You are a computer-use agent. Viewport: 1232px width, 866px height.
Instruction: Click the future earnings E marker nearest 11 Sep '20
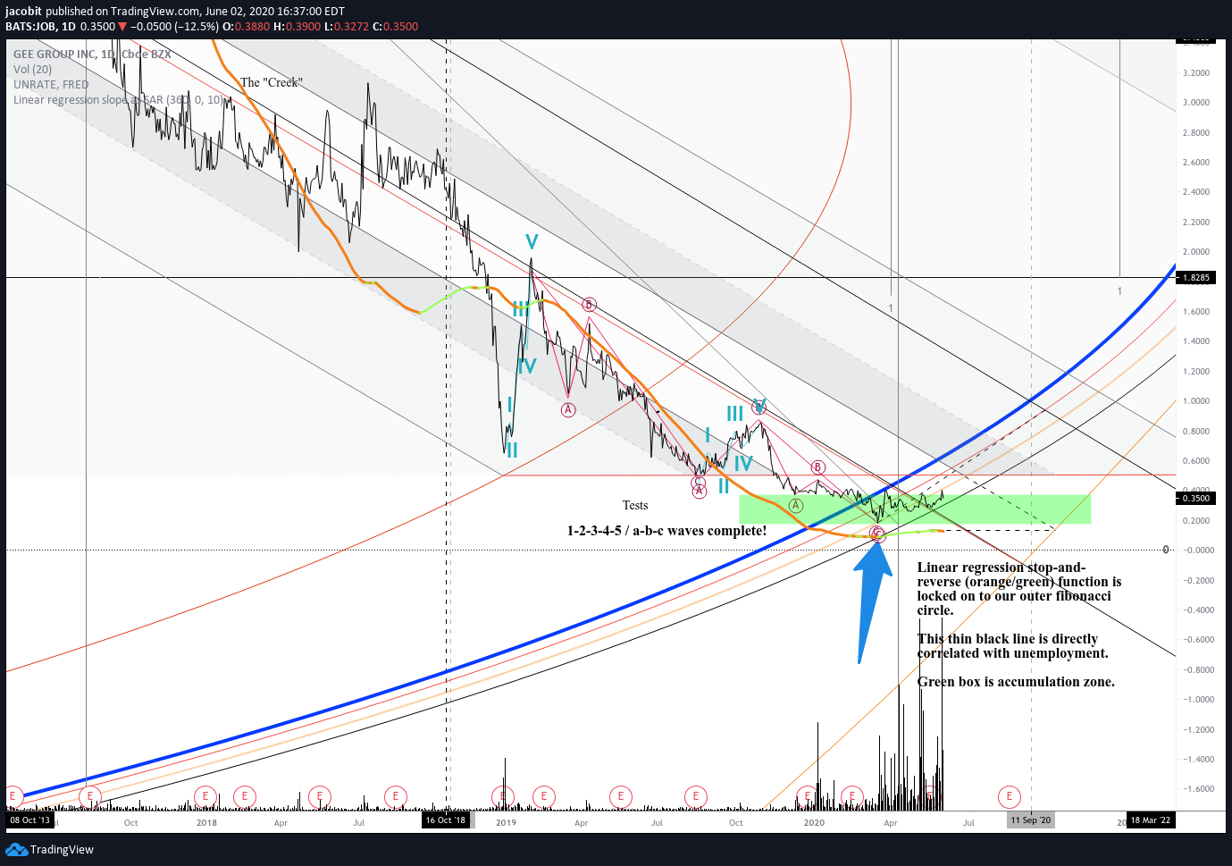(x=1010, y=796)
